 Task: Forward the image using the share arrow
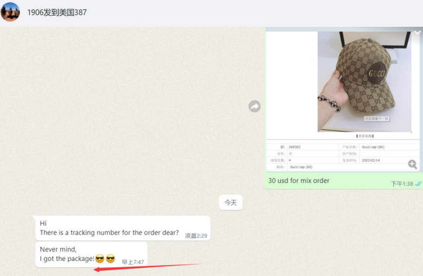tap(254, 106)
